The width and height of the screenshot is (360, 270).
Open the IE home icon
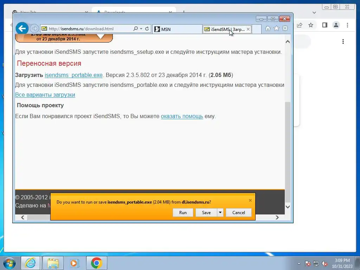(268, 28)
